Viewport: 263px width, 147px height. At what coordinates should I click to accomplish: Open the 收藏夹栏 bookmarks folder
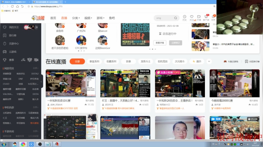tap(6, 11)
